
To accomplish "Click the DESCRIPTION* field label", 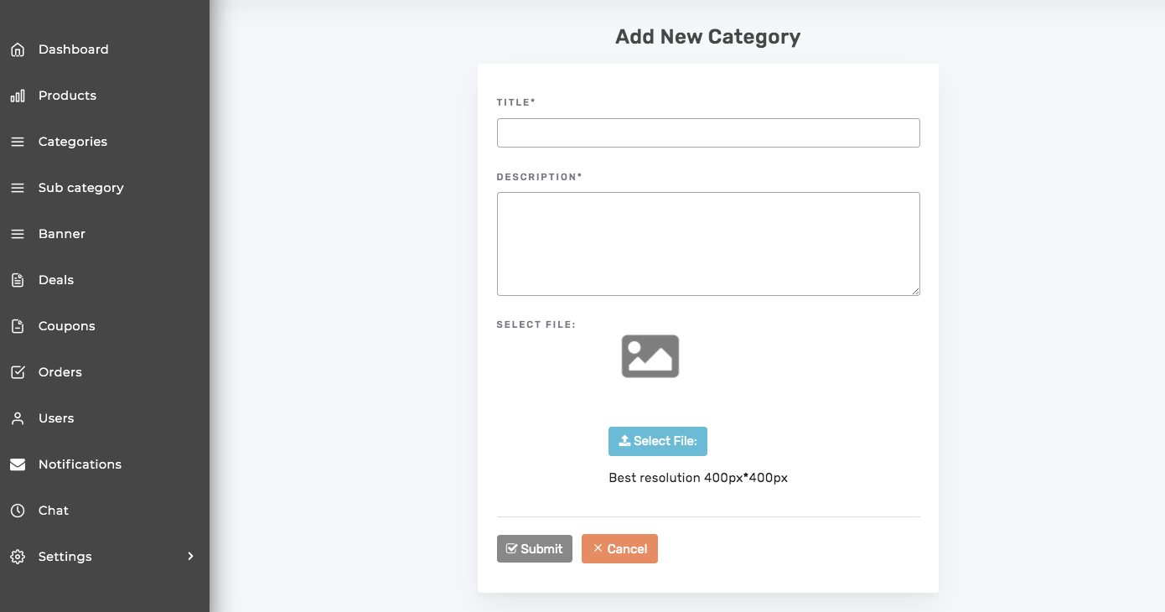I will [540, 177].
